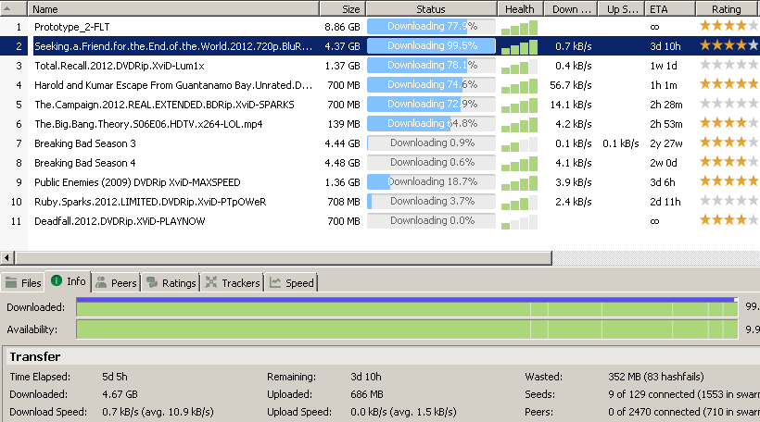Click Public Enemies 18.7% progress bar

pos(431,182)
